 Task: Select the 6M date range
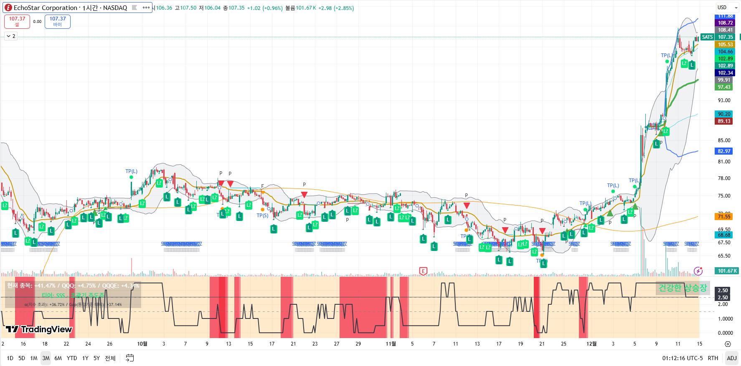pos(58,358)
